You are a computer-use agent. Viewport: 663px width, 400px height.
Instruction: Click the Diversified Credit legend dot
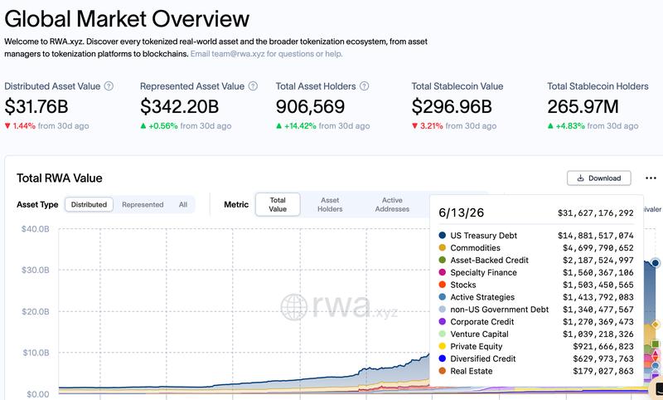[443, 359]
